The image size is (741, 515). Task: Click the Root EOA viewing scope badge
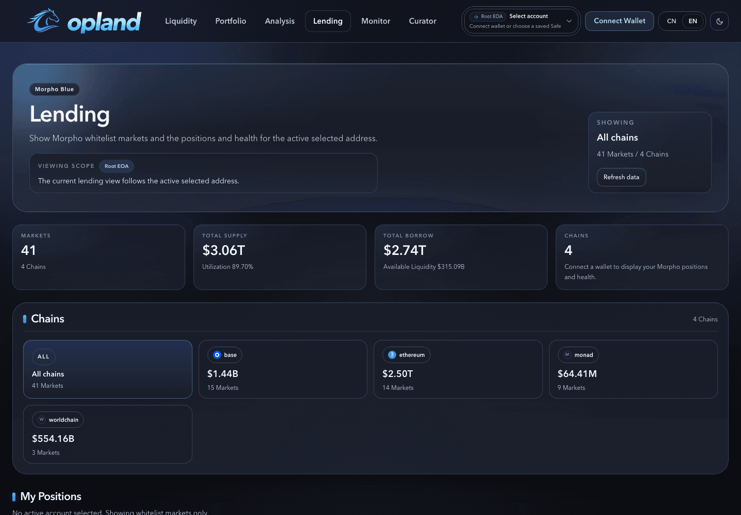(x=117, y=166)
